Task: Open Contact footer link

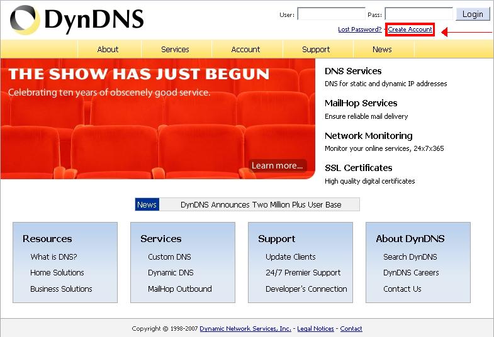Action: 351,328
